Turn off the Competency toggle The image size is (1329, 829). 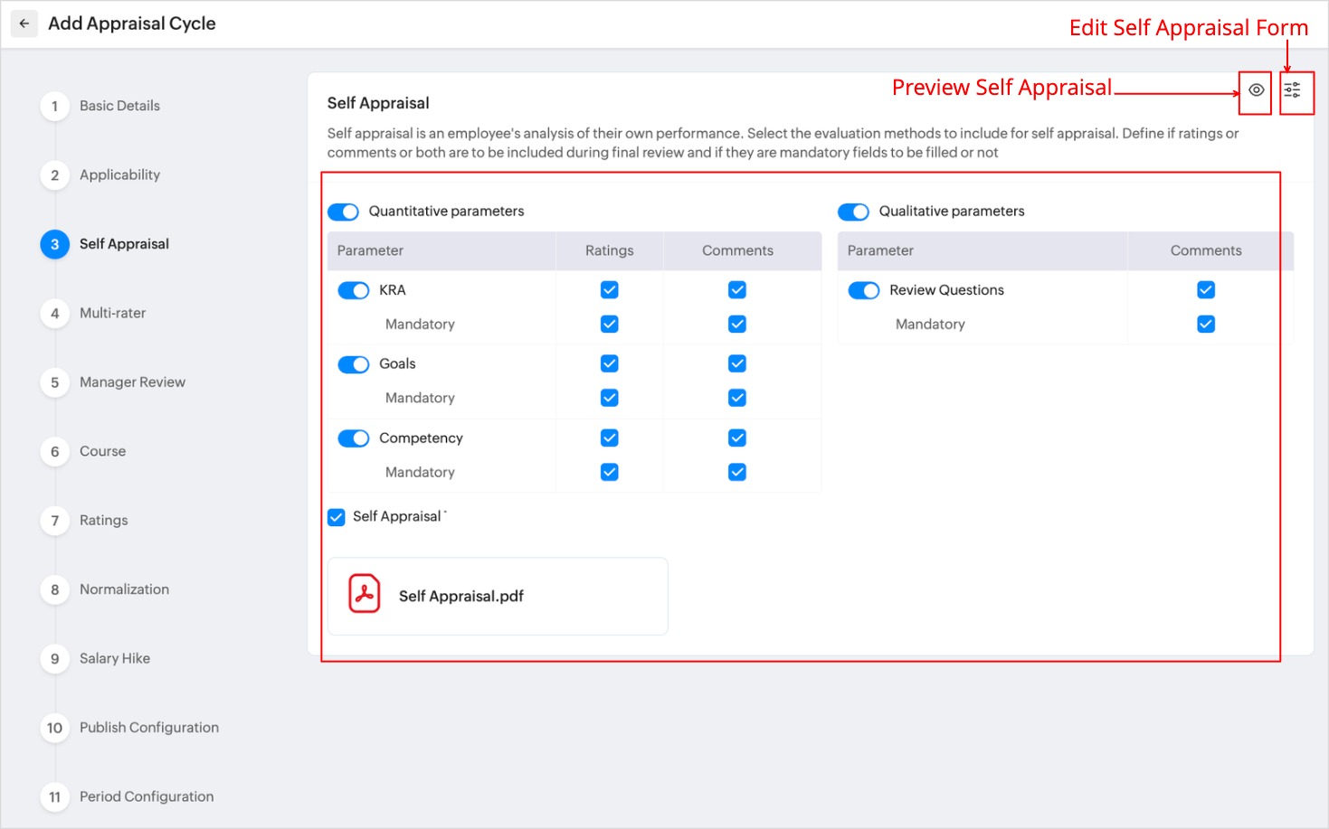click(x=354, y=438)
